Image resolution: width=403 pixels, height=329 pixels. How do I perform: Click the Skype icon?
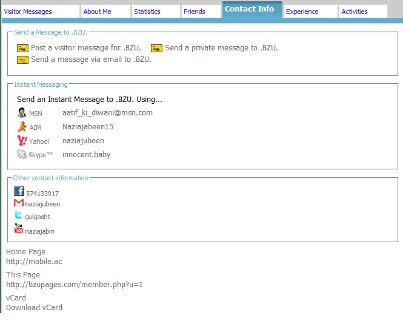(22, 155)
